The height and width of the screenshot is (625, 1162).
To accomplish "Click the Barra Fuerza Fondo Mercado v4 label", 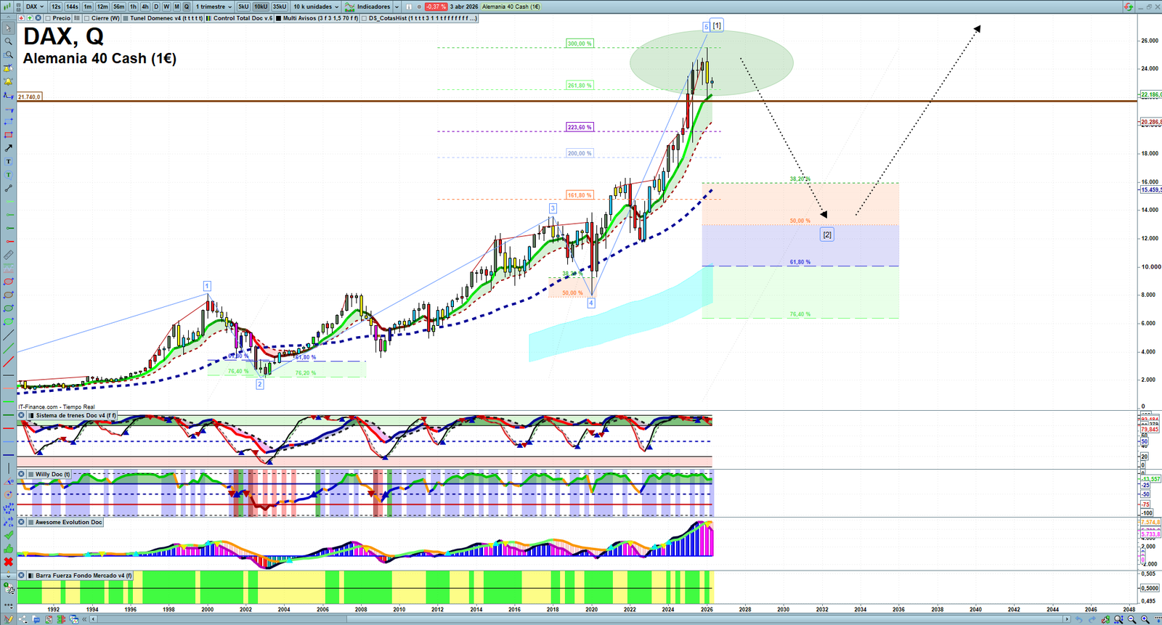I will (84, 576).
